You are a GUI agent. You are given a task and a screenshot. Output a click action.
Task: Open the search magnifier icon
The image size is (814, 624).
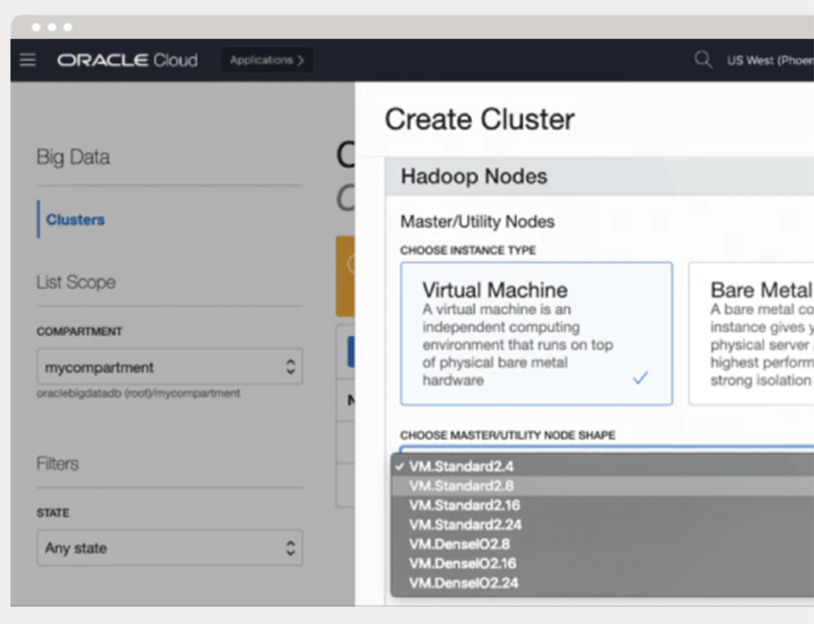703,59
